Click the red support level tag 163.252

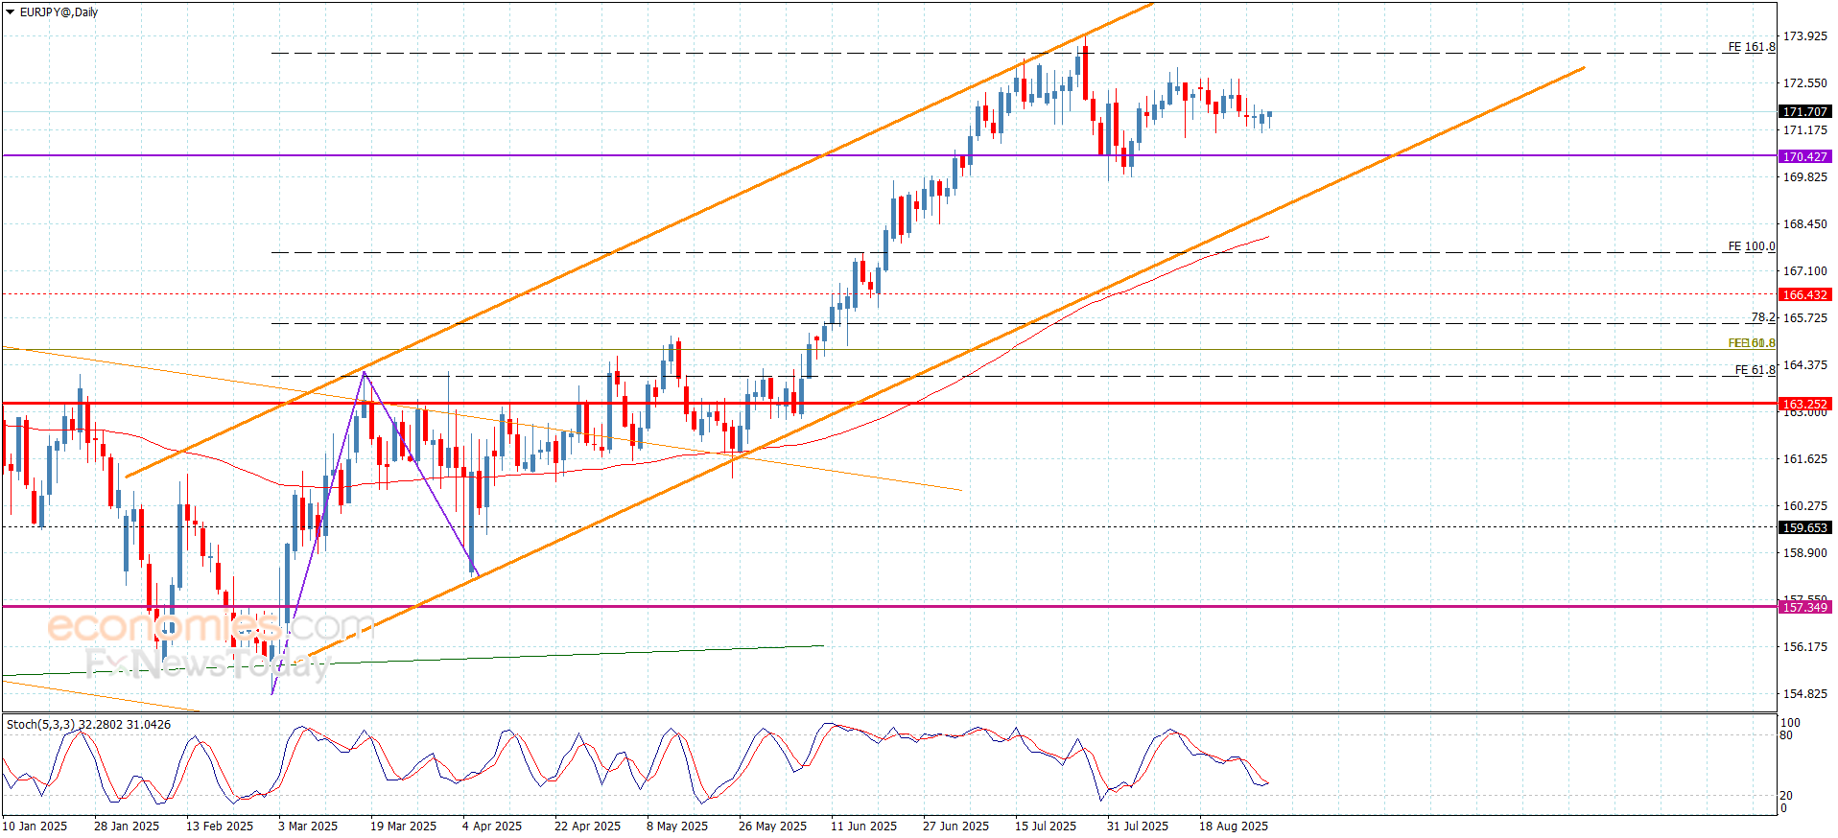(1804, 404)
